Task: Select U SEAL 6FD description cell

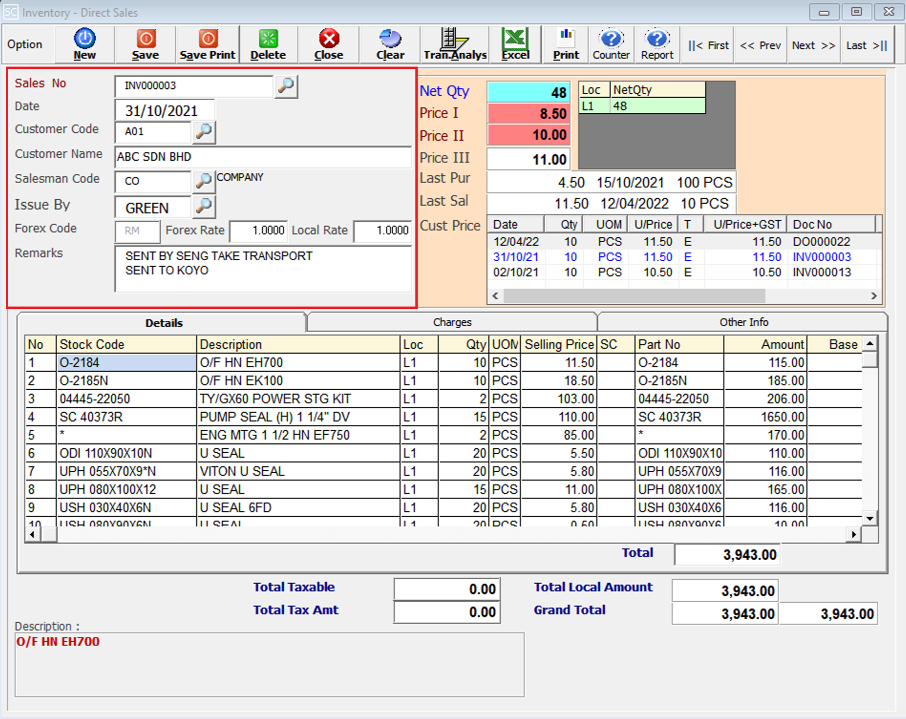Action: (298, 508)
